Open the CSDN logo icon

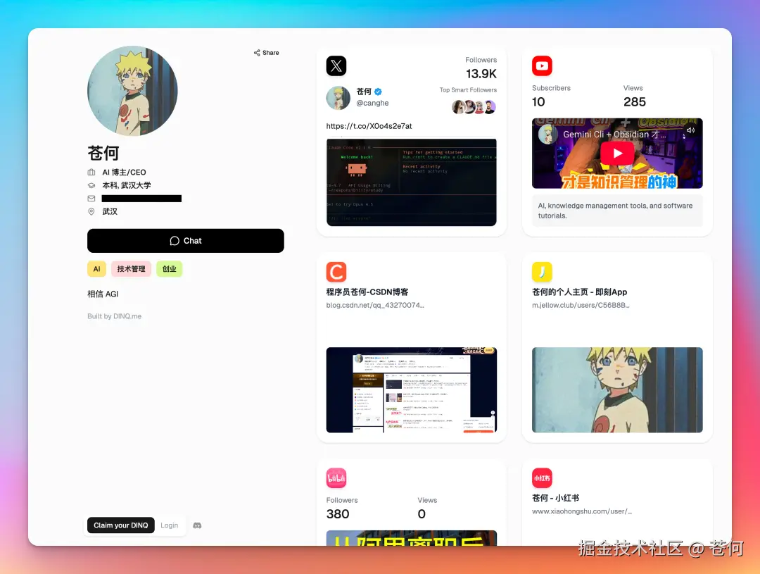point(336,272)
